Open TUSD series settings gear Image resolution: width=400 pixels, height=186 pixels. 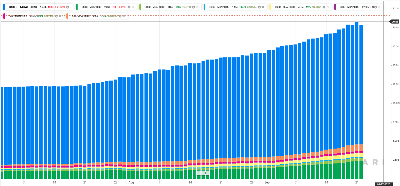coord(324,7)
